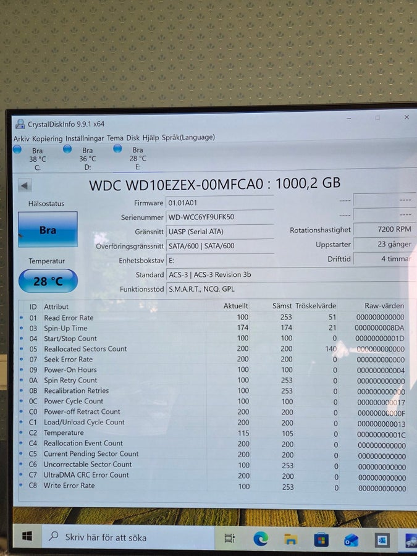Screen dimensions: 417x556
Task: Click the Raw-värden column header
Action: coord(384,306)
